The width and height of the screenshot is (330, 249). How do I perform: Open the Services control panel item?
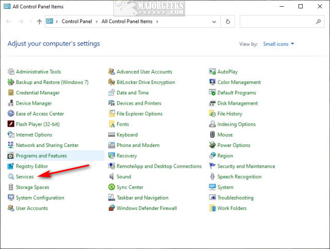[x=25, y=177]
